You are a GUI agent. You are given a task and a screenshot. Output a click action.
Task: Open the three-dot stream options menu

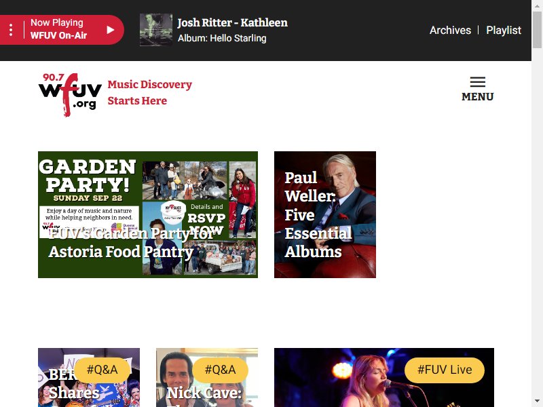11,30
